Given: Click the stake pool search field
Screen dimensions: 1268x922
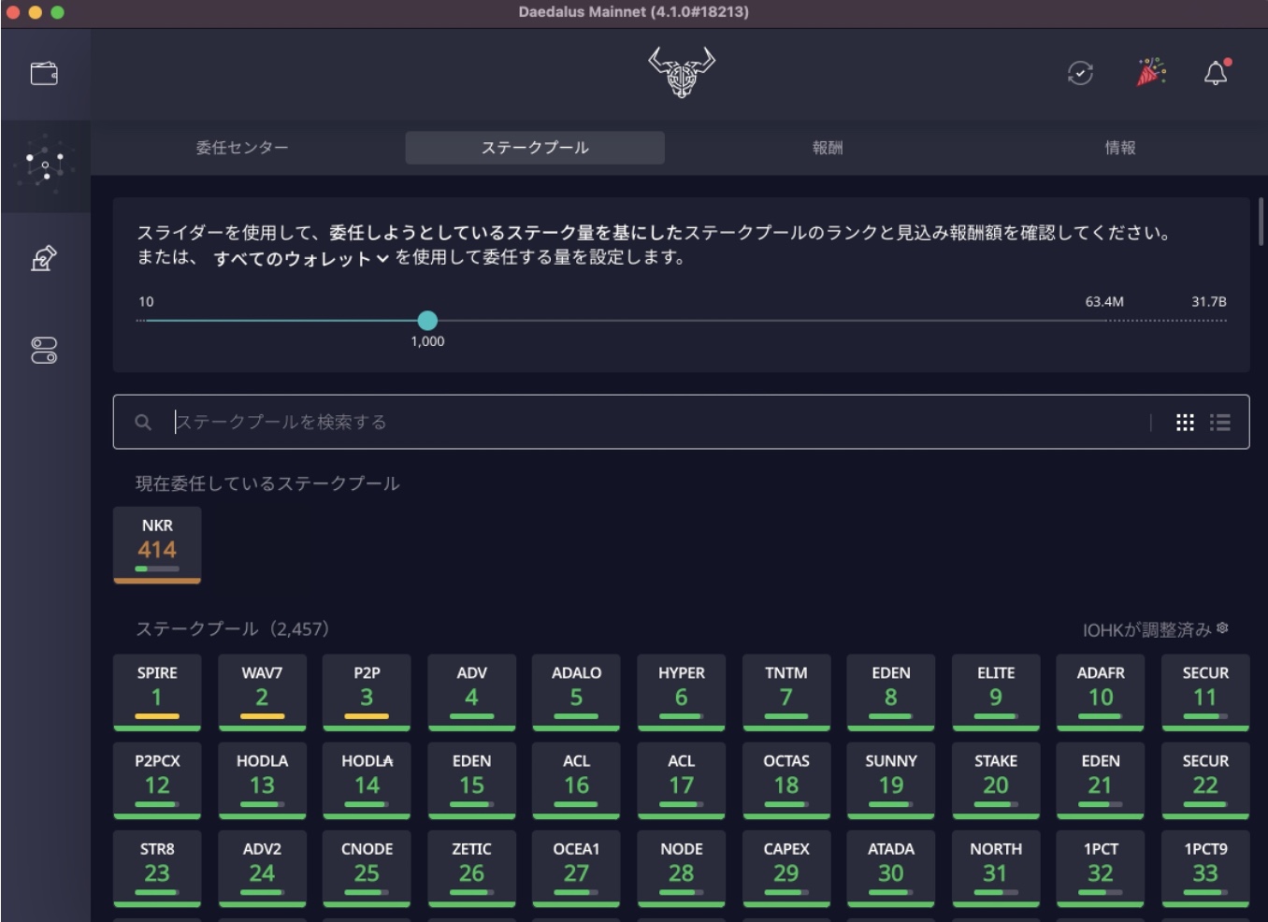Looking at the screenshot, I should point(561,422).
